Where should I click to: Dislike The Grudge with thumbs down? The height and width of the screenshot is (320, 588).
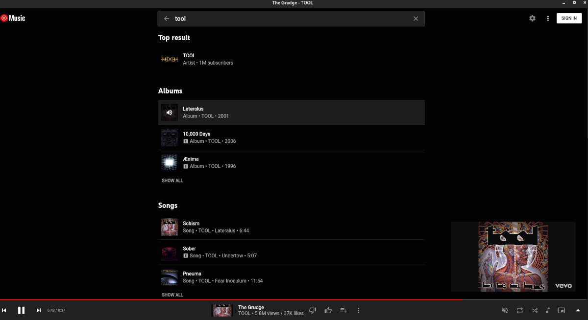pos(313,310)
